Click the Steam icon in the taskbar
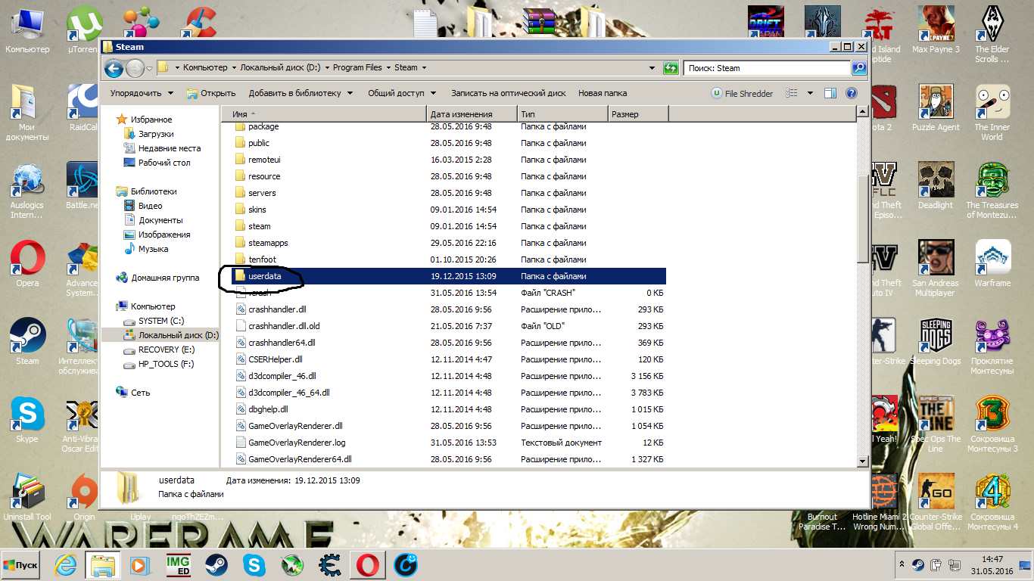The height and width of the screenshot is (581, 1034). coord(216,564)
